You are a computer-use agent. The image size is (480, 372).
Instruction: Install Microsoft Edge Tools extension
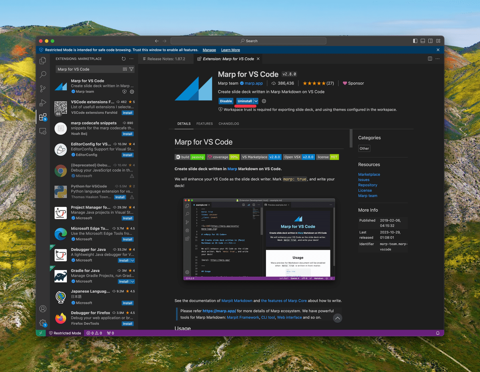point(128,239)
